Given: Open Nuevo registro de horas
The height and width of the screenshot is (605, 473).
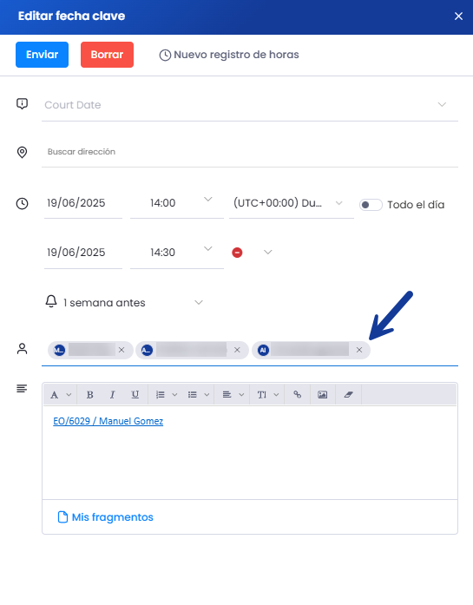Looking at the screenshot, I should click(229, 55).
